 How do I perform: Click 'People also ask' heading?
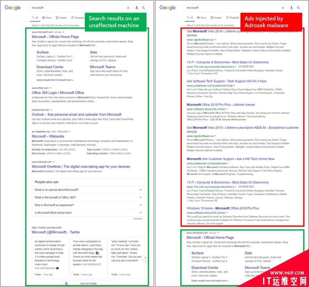click(47, 182)
